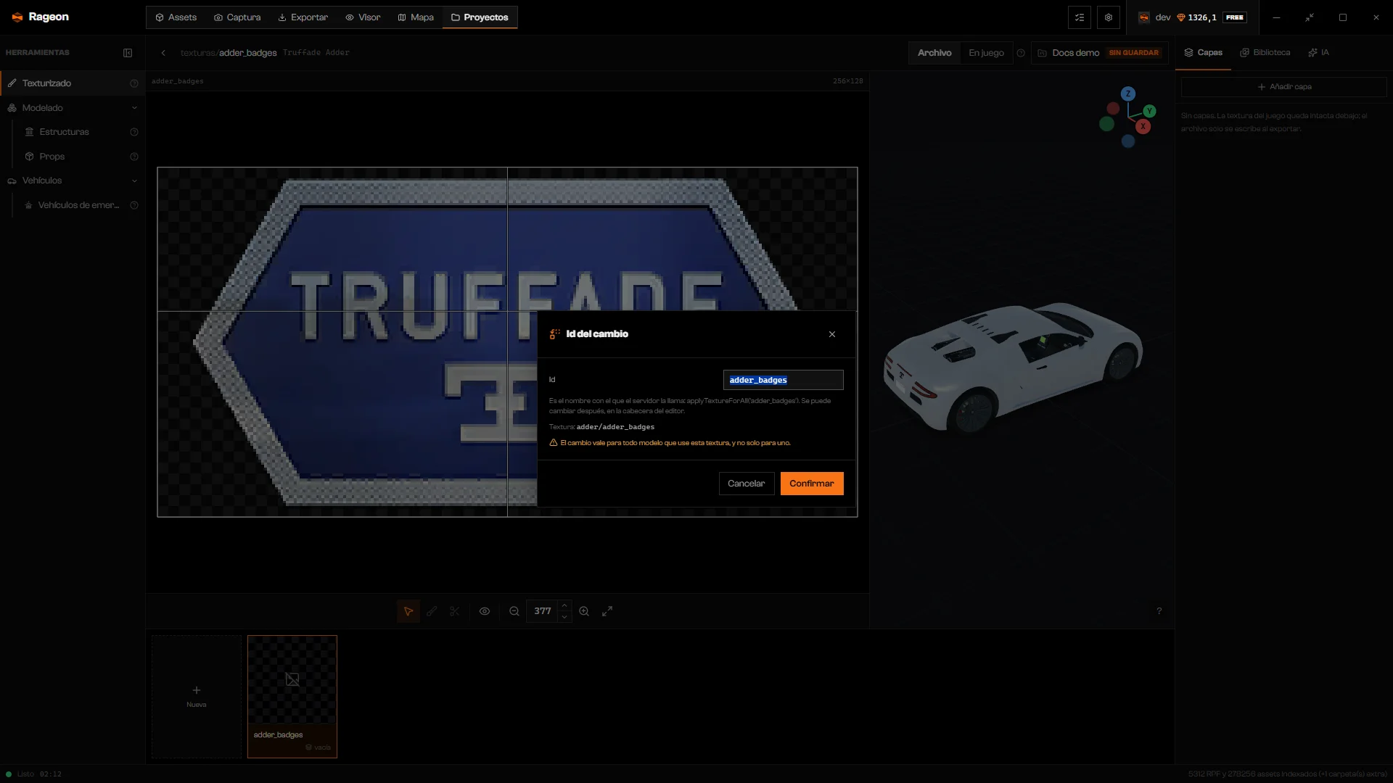This screenshot has width=1393, height=783.
Task: Zoom in the texture canvas
Action: tap(584, 611)
